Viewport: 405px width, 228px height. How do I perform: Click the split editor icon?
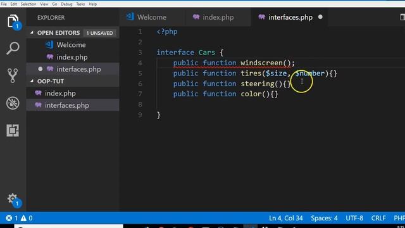[x=402, y=17]
